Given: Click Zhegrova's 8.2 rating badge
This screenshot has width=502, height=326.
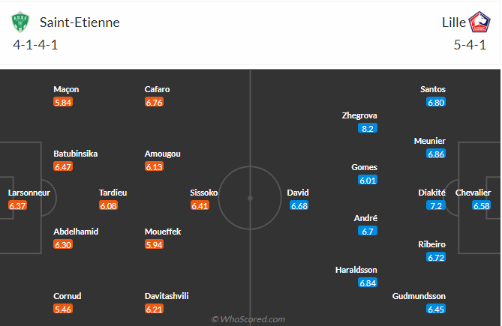Looking at the screenshot, I should coord(368,128).
